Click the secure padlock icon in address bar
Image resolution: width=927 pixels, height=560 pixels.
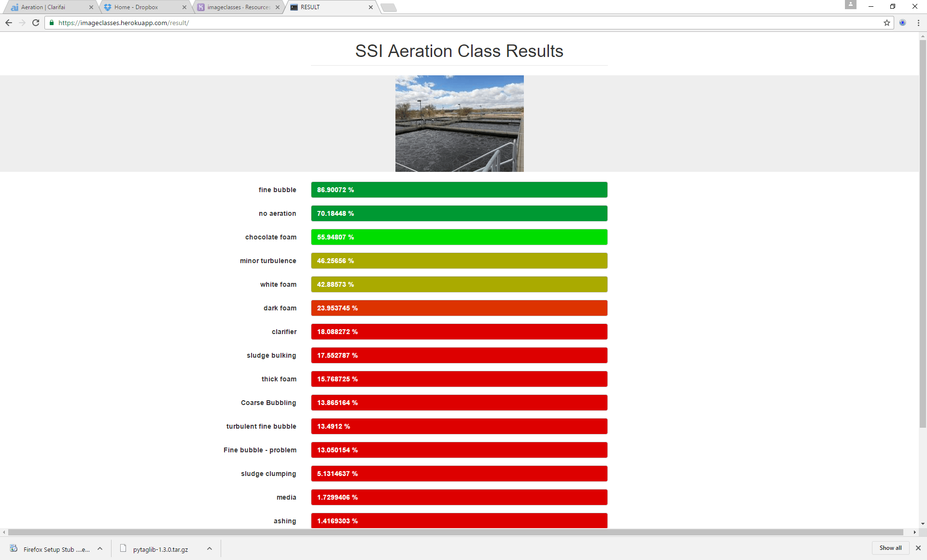52,23
